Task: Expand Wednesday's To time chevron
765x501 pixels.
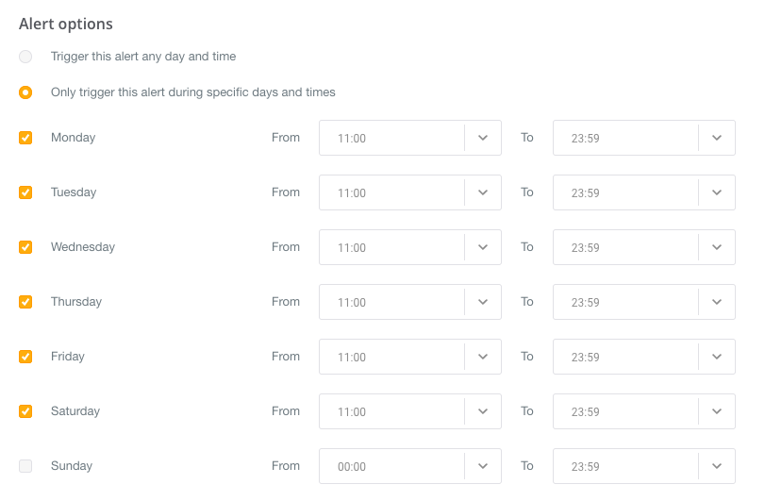Action: pyautogui.click(x=717, y=247)
